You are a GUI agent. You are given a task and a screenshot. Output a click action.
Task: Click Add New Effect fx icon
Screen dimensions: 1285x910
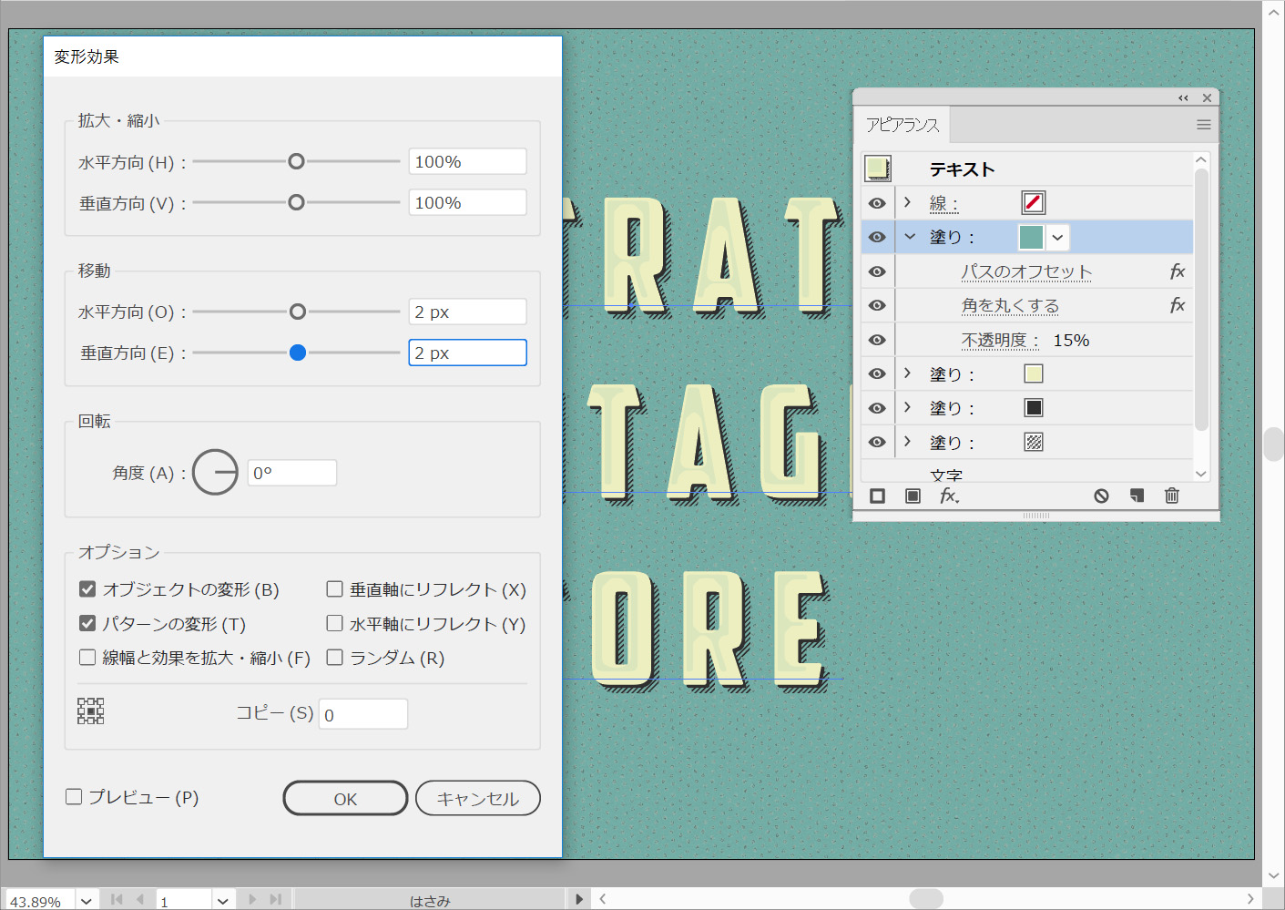point(949,496)
